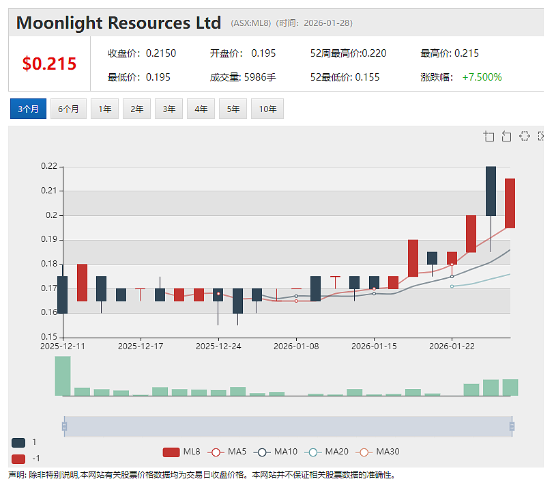
Task: View the 10年 price history
Action: pyautogui.click(x=267, y=109)
